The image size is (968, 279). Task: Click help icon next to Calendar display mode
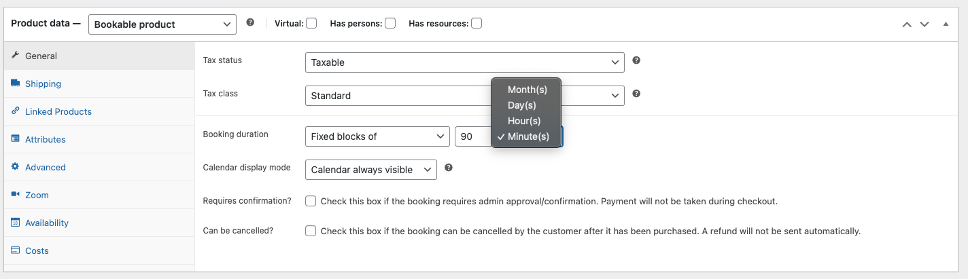coord(449,167)
